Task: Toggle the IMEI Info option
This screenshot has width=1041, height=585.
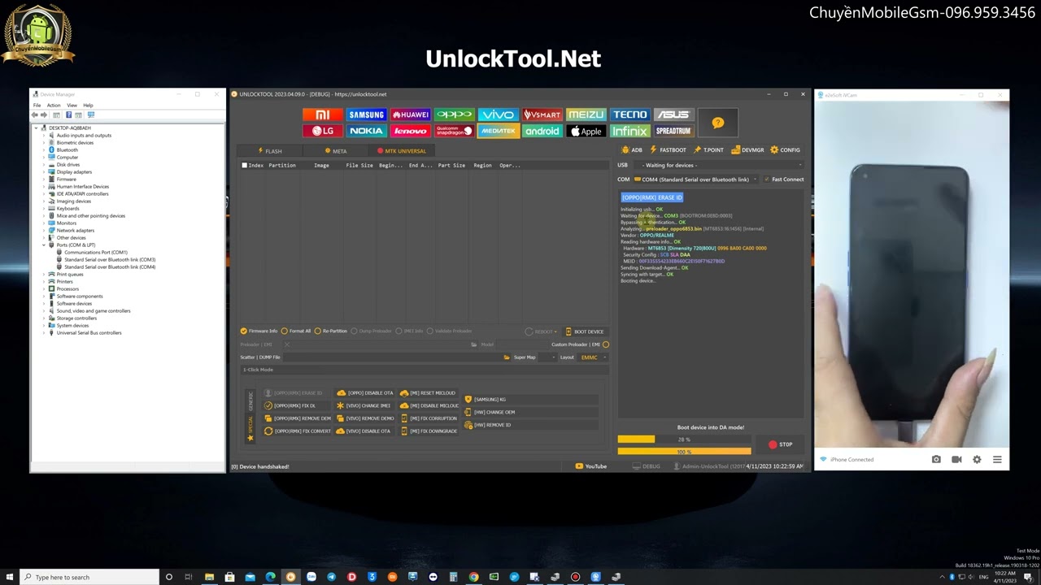Action: tap(410, 331)
